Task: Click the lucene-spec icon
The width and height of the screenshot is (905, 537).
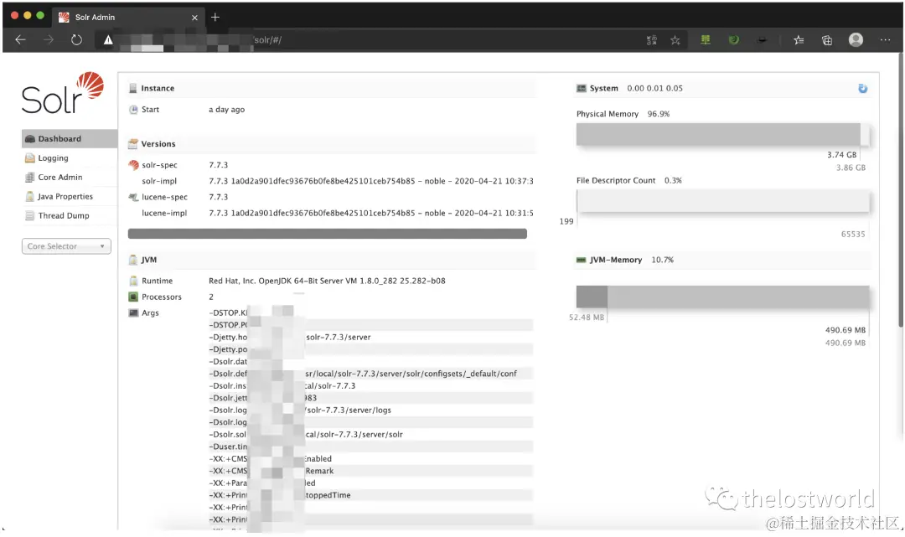Action: (x=133, y=197)
